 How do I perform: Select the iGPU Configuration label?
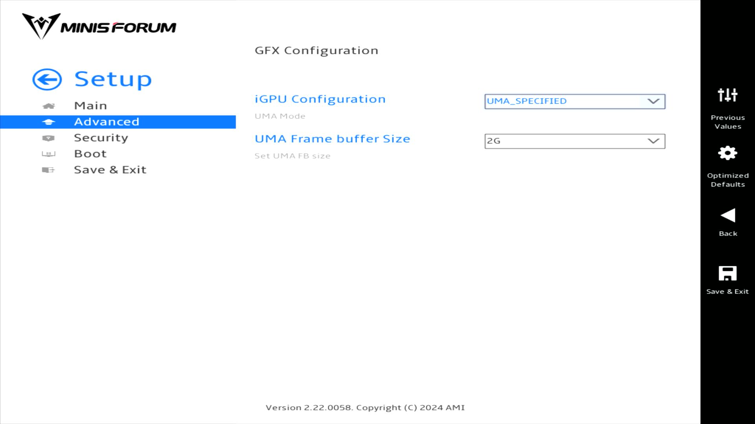click(x=320, y=99)
